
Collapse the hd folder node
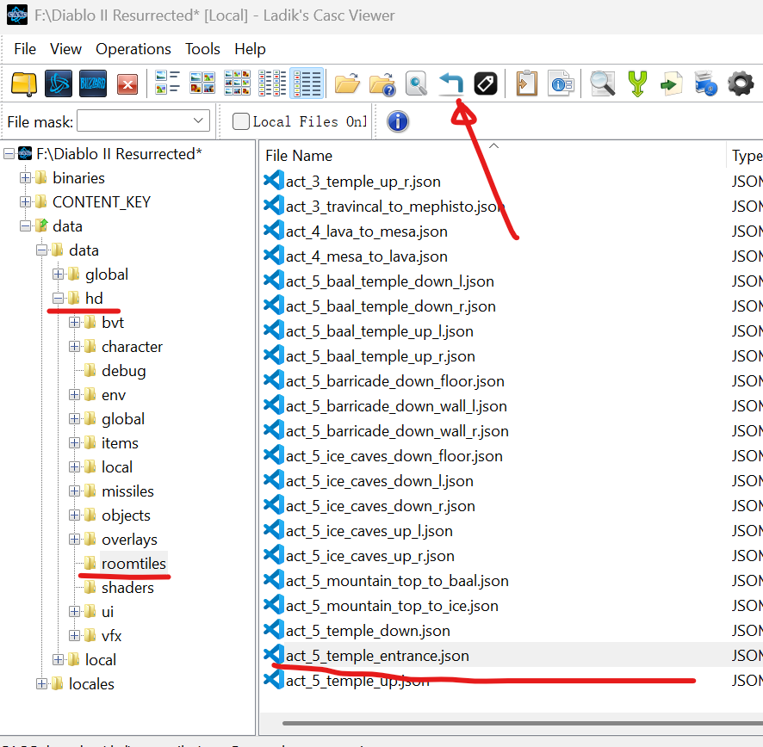click(58, 298)
